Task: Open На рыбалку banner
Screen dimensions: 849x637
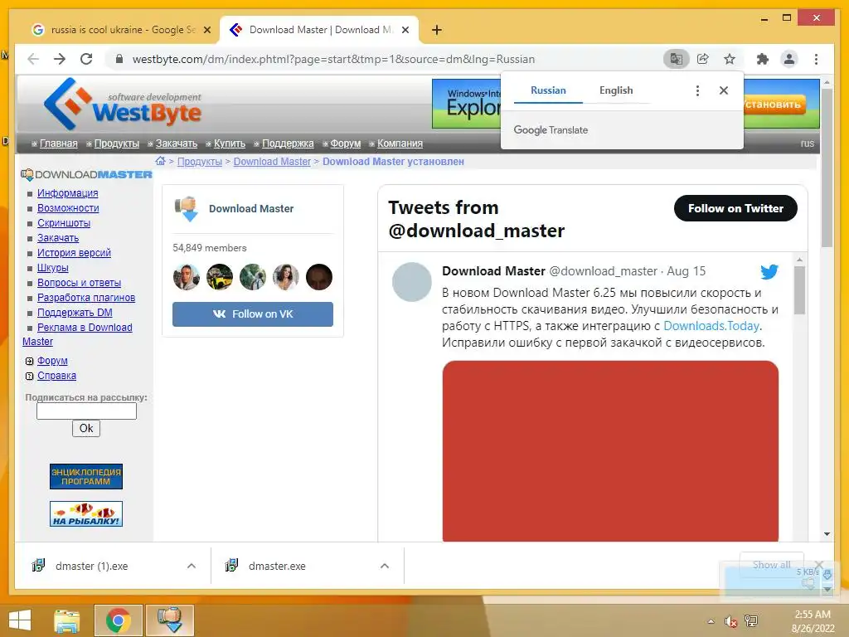Action: pyautogui.click(x=86, y=513)
